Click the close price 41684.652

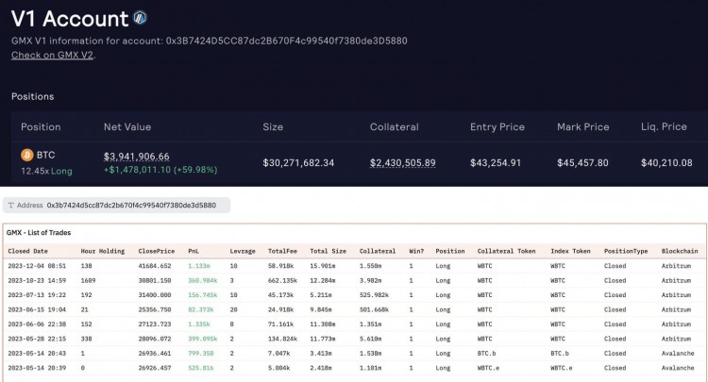coord(155,266)
